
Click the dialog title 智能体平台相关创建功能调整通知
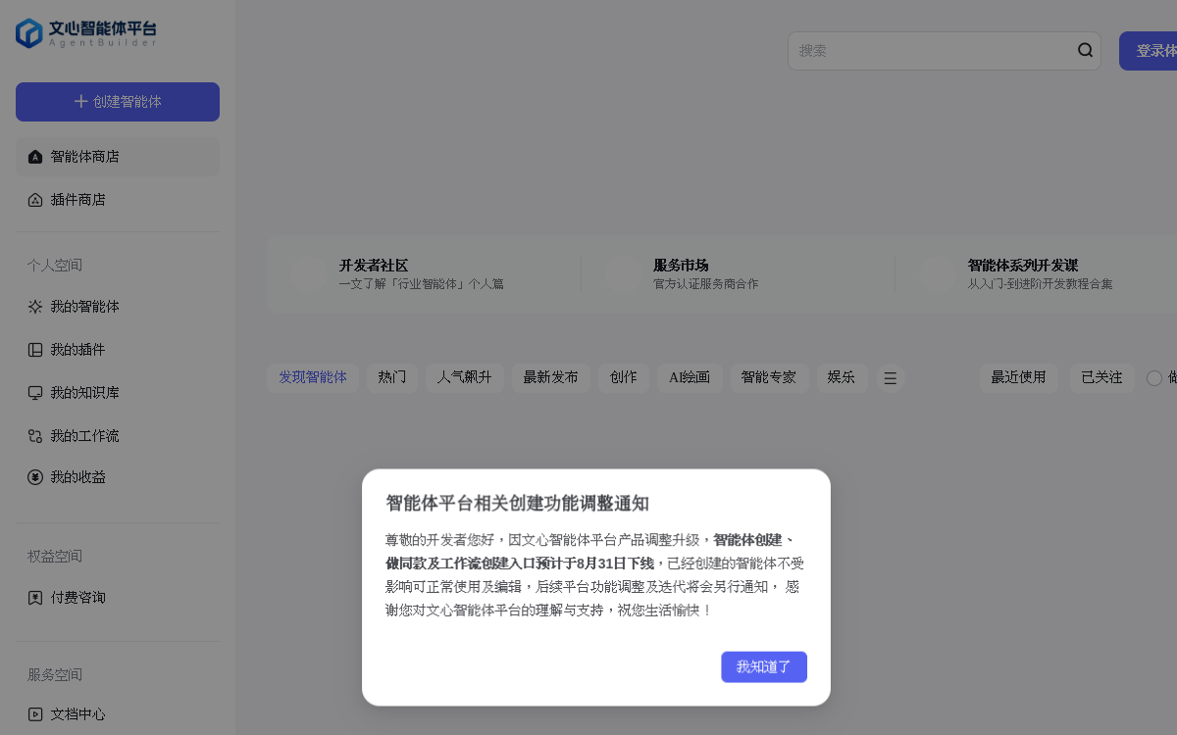point(518,504)
